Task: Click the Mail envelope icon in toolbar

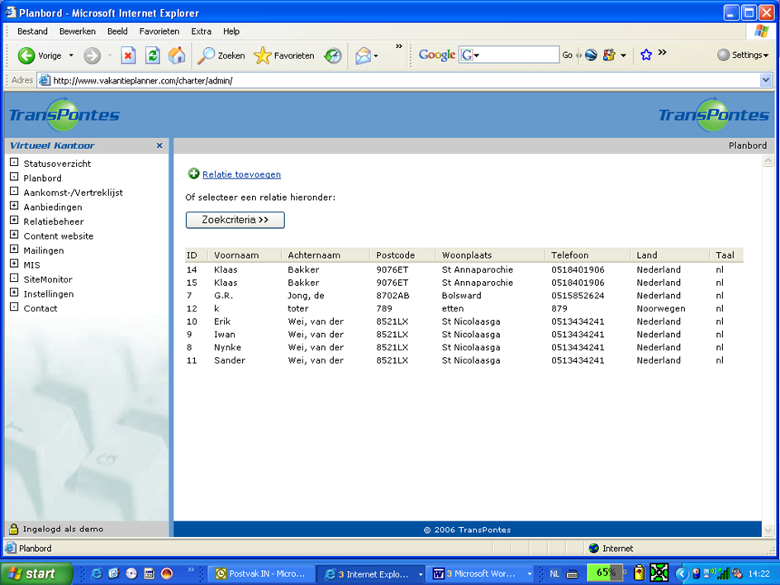Action: [x=363, y=55]
